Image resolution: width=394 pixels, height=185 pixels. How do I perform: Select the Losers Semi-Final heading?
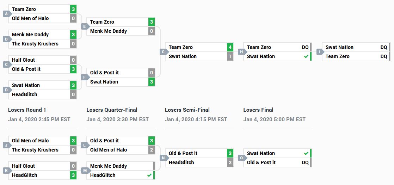[x=187, y=110]
